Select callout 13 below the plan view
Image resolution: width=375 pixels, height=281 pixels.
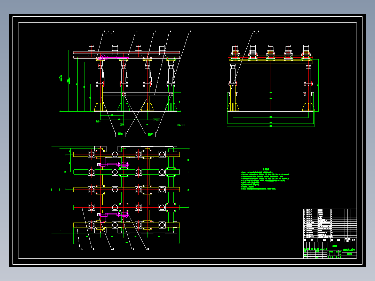click(x=93, y=249)
